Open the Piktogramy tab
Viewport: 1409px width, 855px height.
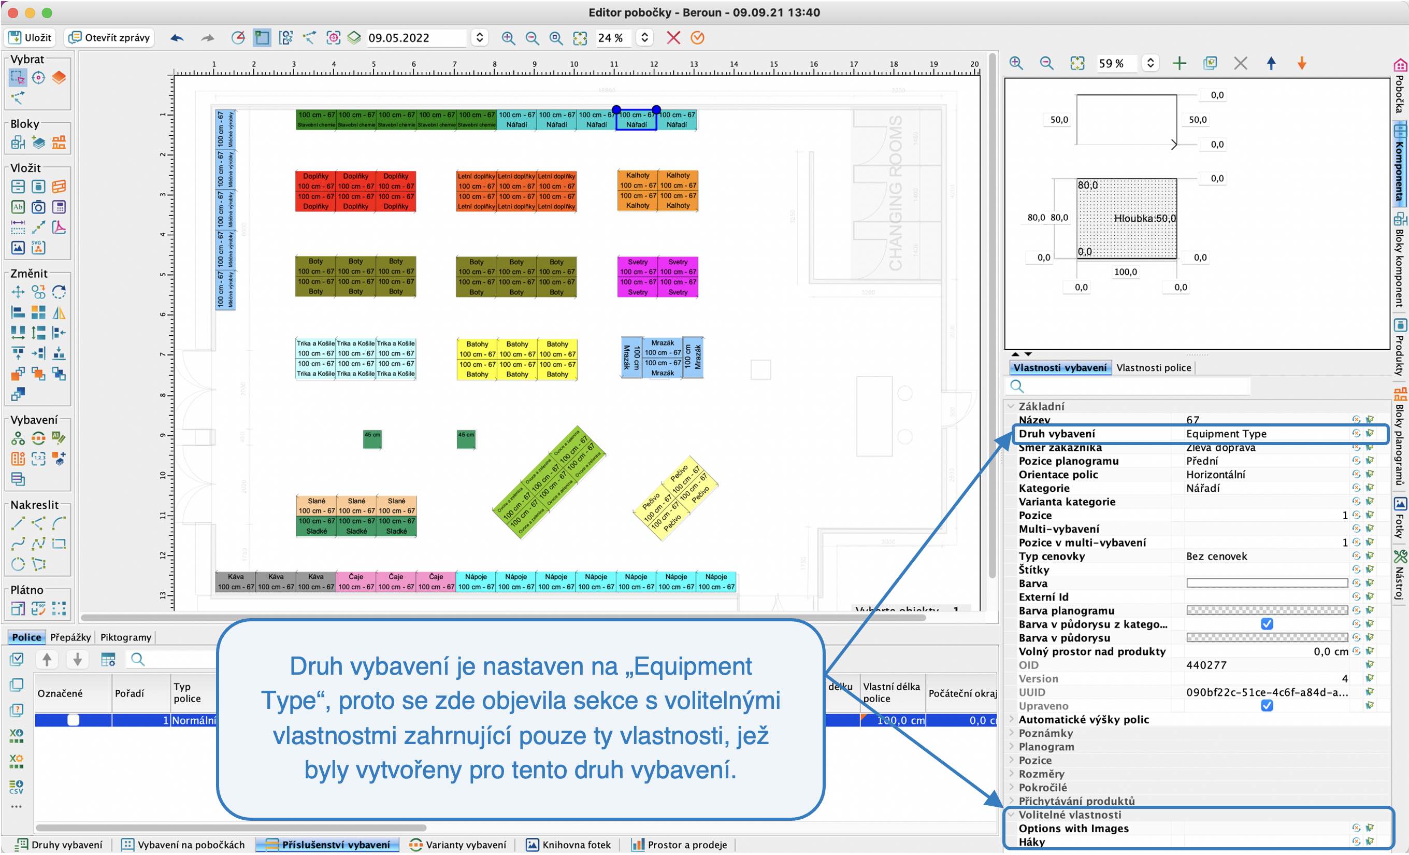click(x=126, y=637)
